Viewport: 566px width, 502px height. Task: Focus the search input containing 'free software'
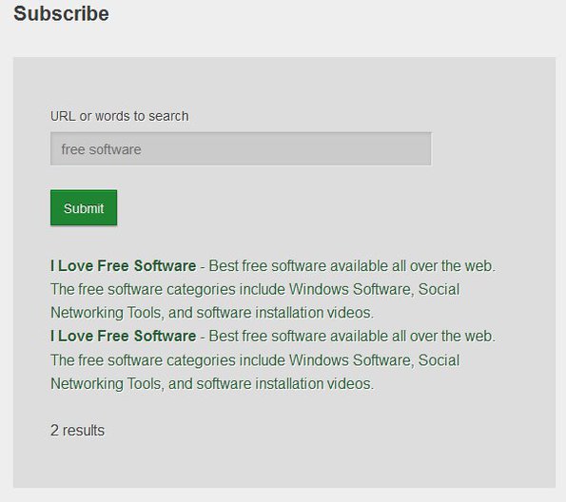click(x=241, y=149)
